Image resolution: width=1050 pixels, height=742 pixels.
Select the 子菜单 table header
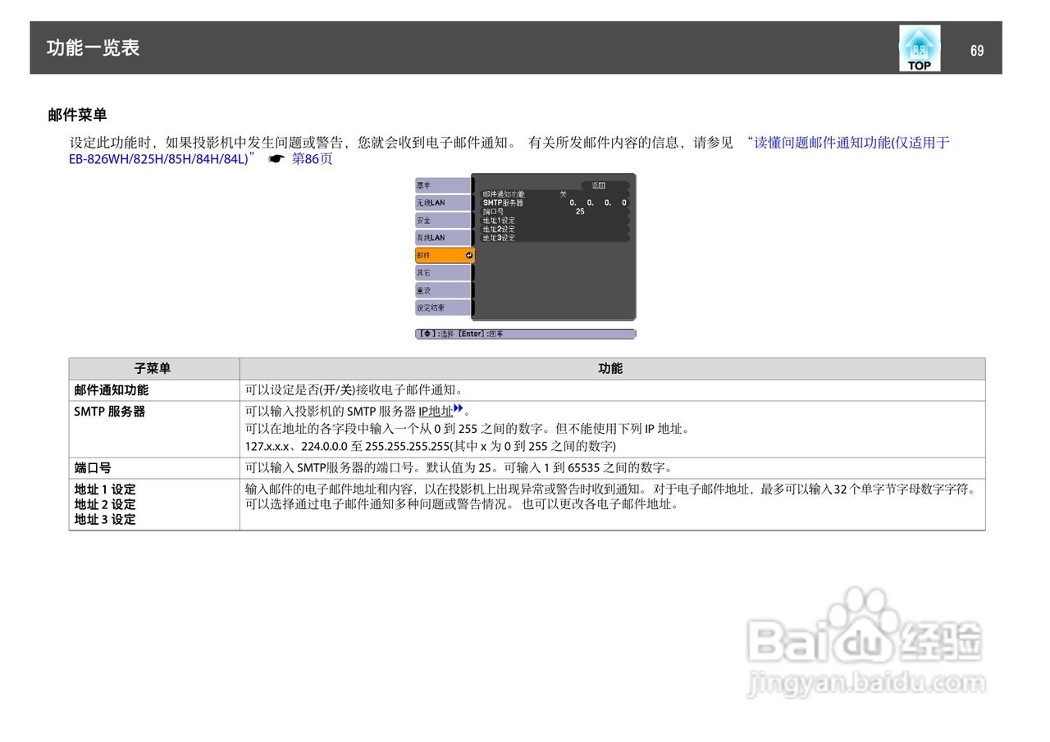(x=153, y=368)
